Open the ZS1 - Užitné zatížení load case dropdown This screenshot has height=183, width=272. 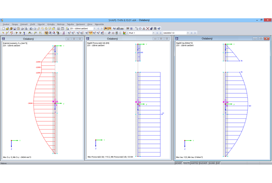94,29
